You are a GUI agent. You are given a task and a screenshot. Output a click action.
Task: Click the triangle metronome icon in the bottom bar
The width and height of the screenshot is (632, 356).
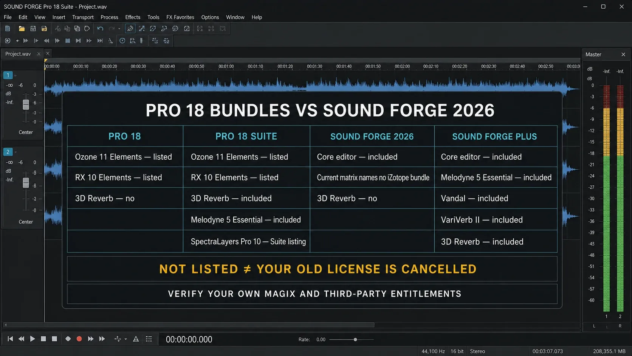[136, 339]
